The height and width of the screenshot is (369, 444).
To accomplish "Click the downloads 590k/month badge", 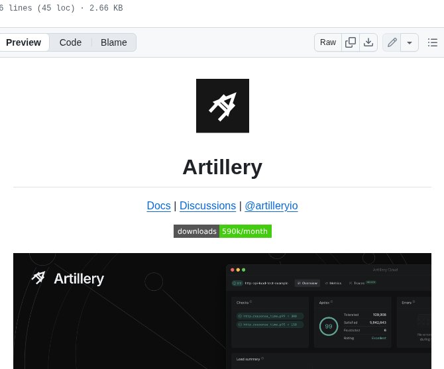I will coord(222,231).
